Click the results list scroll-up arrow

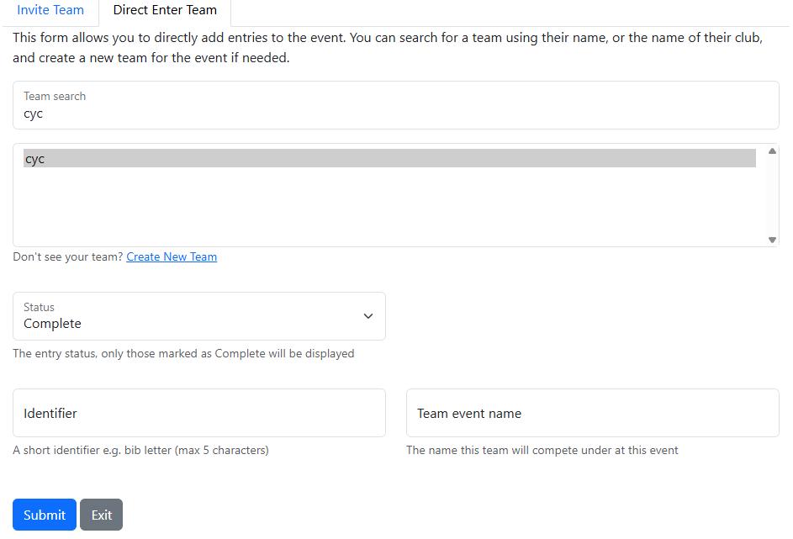[772, 151]
